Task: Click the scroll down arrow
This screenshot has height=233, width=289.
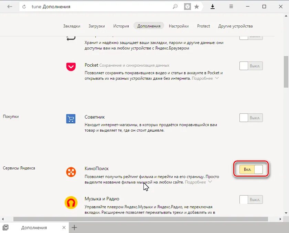Action: pyautogui.click(x=286, y=213)
